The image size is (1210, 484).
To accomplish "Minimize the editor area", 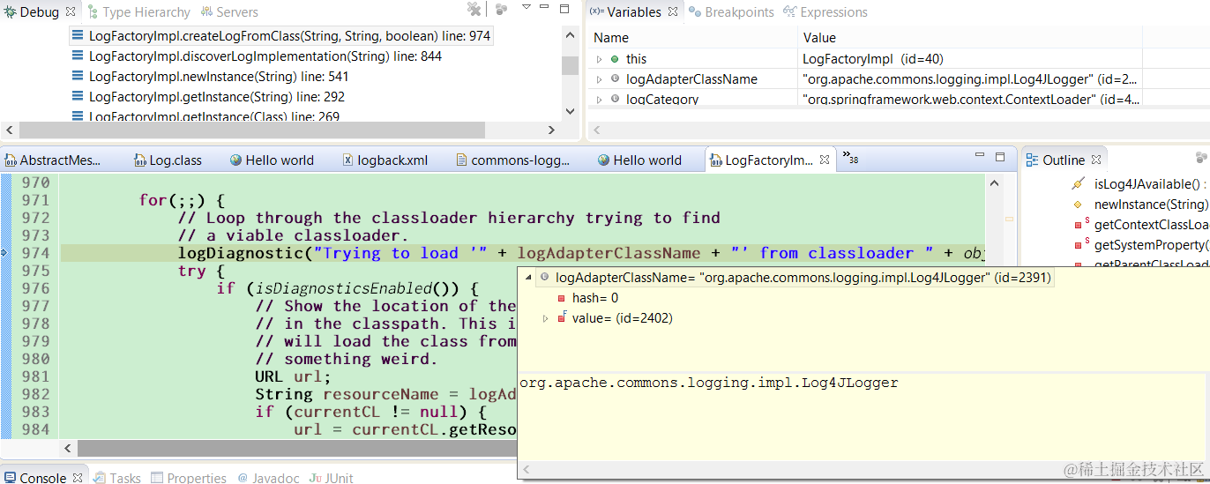I will click(980, 156).
